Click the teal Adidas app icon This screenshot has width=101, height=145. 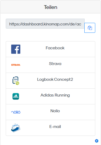click(16, 96)
